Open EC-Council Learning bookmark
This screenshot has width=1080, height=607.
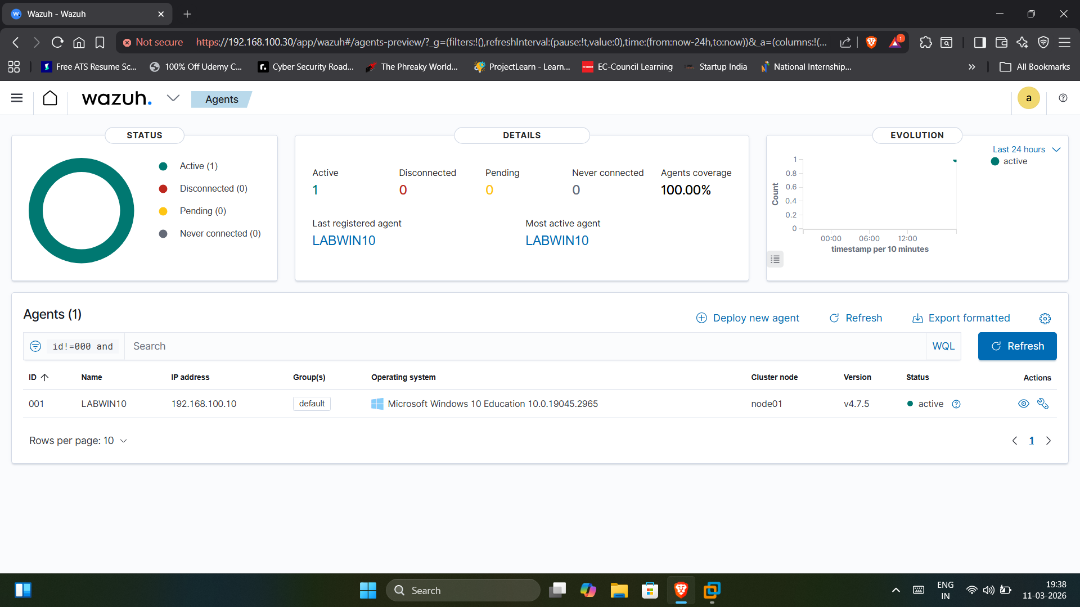628,67
